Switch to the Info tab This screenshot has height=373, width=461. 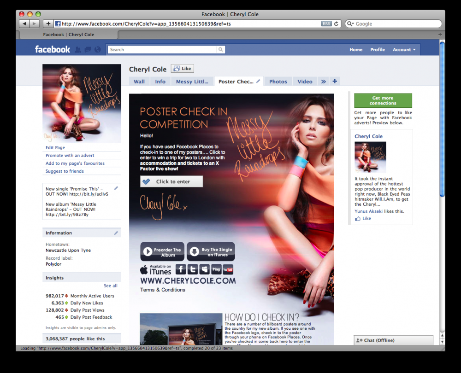pyautogui.click(x=160, y=82)
